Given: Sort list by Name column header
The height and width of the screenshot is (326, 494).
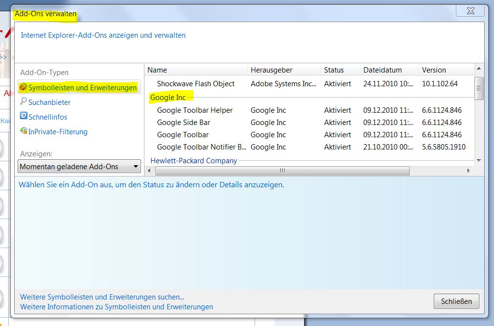Looking at the screenshot, I should coord(196,70).
